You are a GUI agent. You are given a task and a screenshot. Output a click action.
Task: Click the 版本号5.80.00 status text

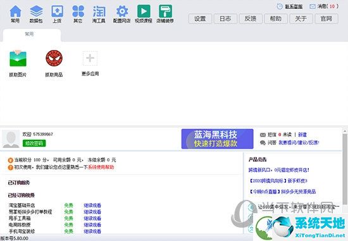coord(15,238)
